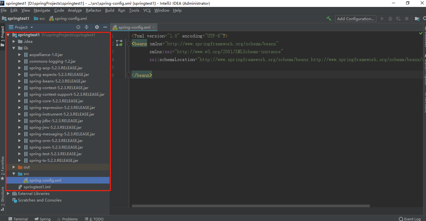Click the closing </beans> tag in editor
The width and height of the screenshot is (426, 221).
pyautogui.click(x=142, y=75)
